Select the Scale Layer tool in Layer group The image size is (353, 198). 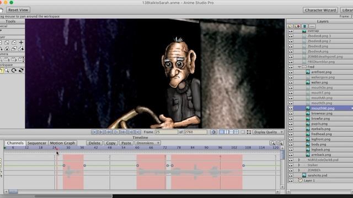(x=7, y=42)
